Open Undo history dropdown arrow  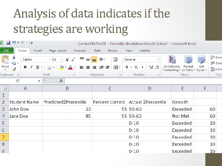(x=18, y=43)
